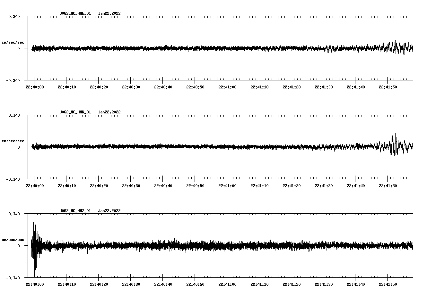Click the 22:40:50 time label on HNZ axis
Screen dimensions: 436x296
[x=195, y=284]
